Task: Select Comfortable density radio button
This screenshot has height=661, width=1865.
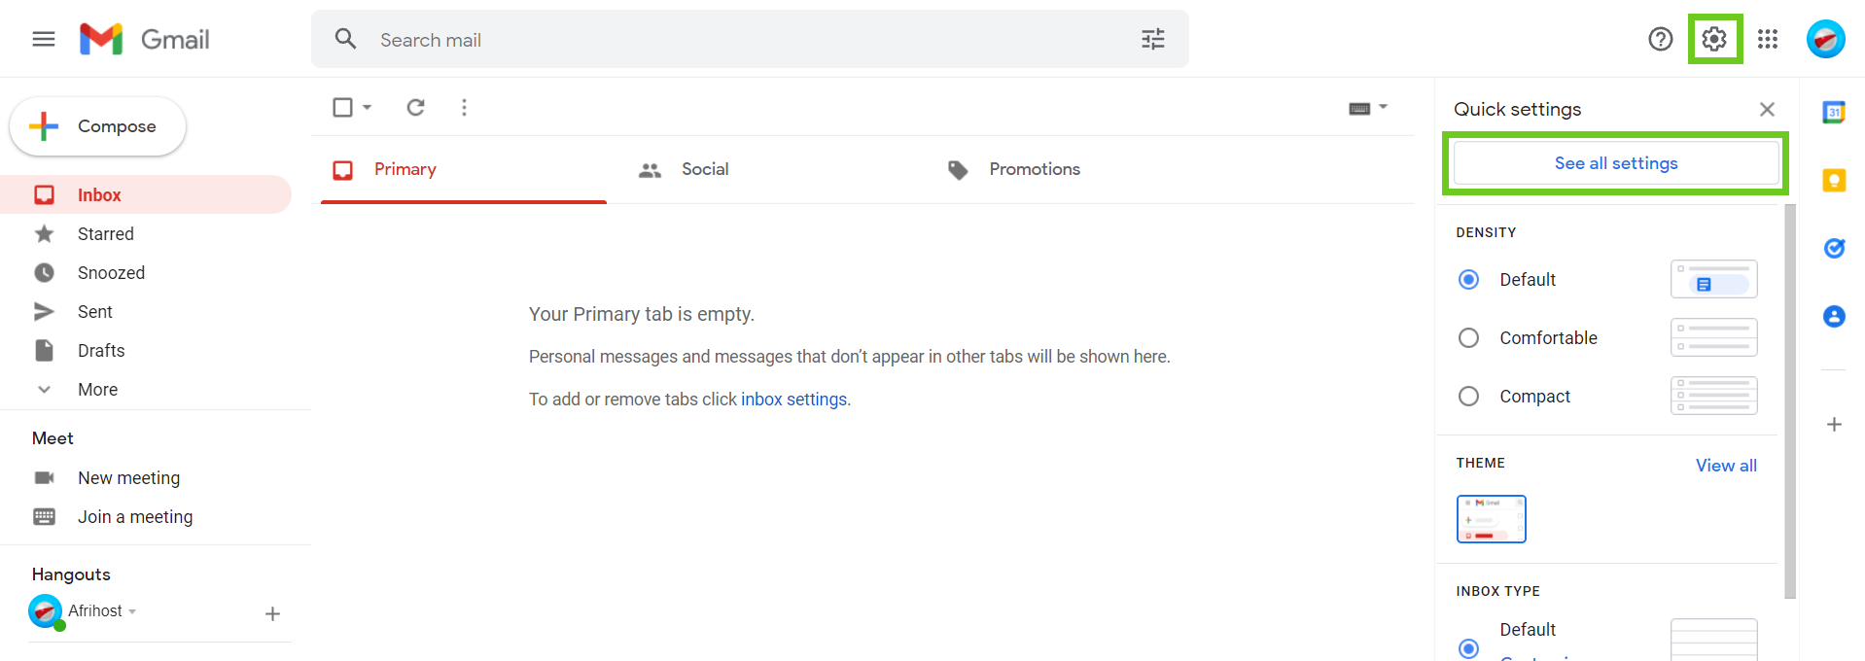Action: click(x=1468, y=338)
